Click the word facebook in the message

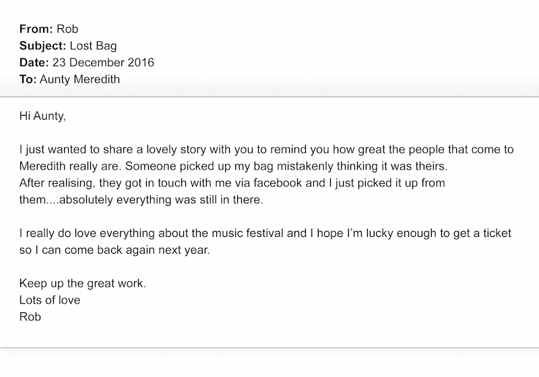[x=278, y=183]
